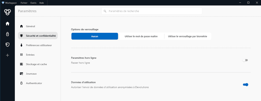
Task: Click the magnifier icon in search field
Action: [105, 11]
